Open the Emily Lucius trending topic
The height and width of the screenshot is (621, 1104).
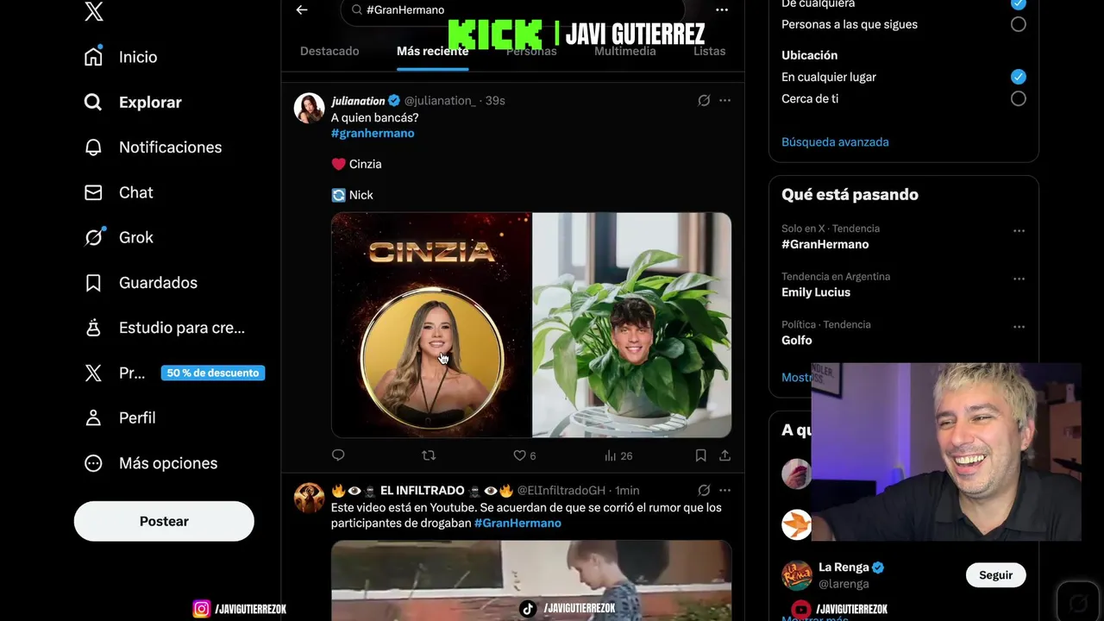(x=816, y=292)
